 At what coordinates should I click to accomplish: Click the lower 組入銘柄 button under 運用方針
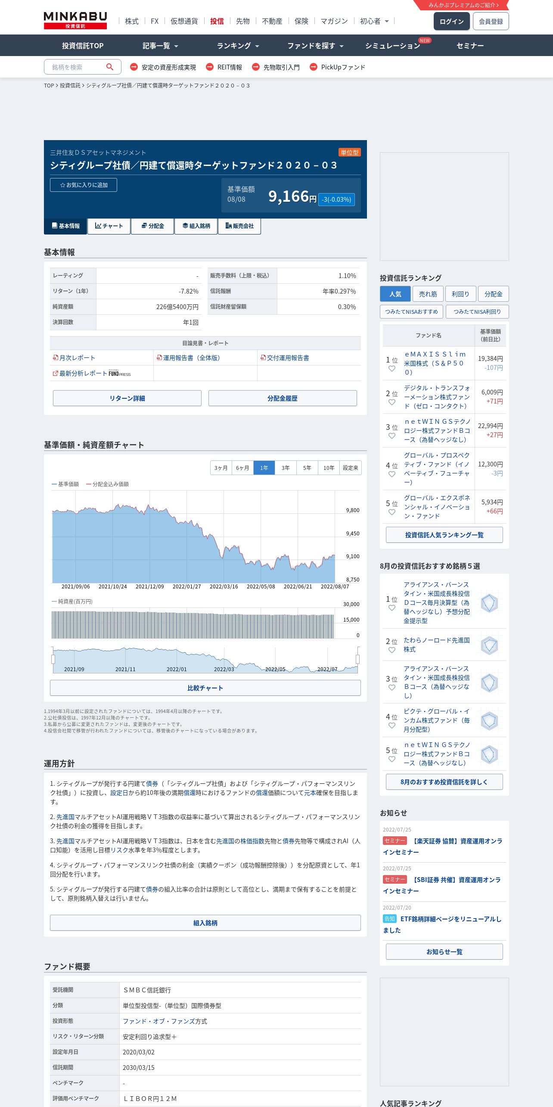205,923
